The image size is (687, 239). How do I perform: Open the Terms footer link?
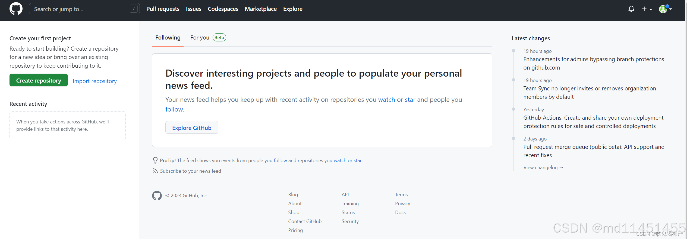401,195
